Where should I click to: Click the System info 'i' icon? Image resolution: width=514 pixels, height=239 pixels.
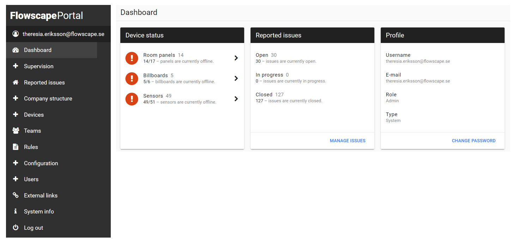tap(16, 212)
